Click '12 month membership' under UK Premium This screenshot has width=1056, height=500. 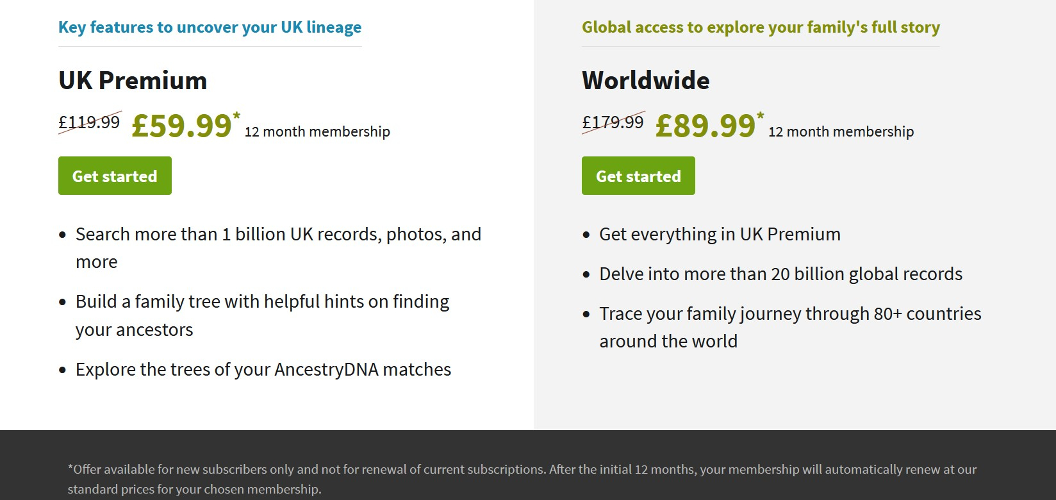point(317,131)
